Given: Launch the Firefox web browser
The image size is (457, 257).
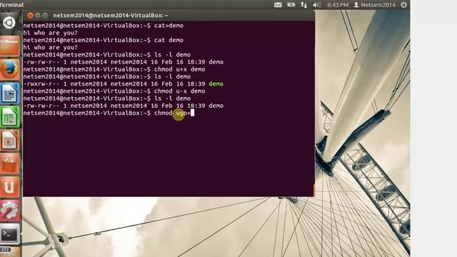Looking at the screenshot, I should [x=9, y=70].
